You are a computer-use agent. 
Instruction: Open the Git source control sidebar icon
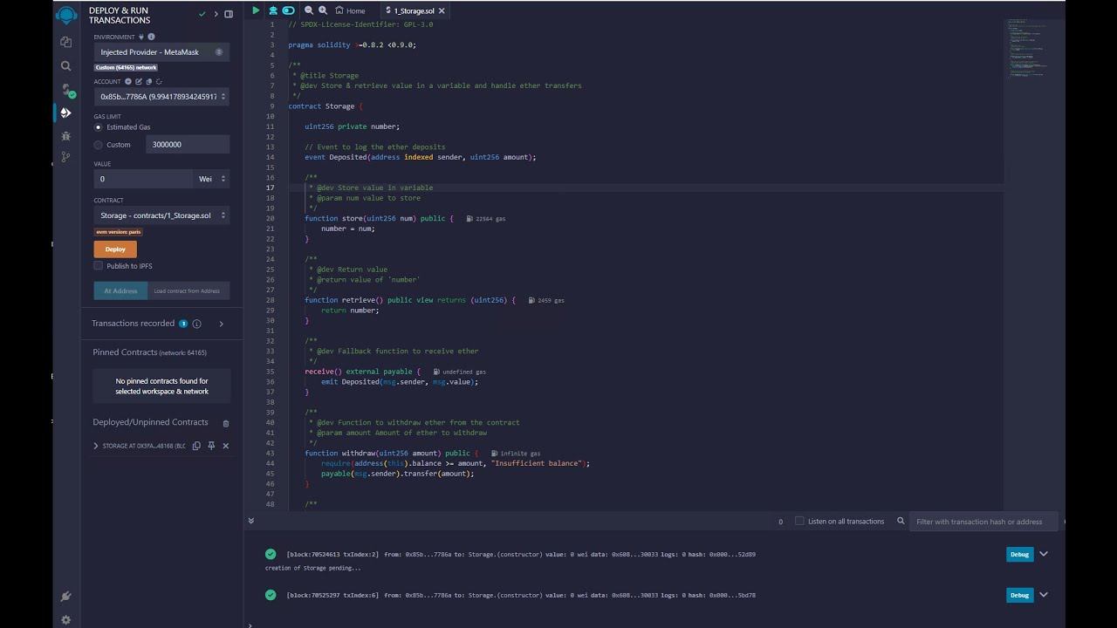(65, 157)
